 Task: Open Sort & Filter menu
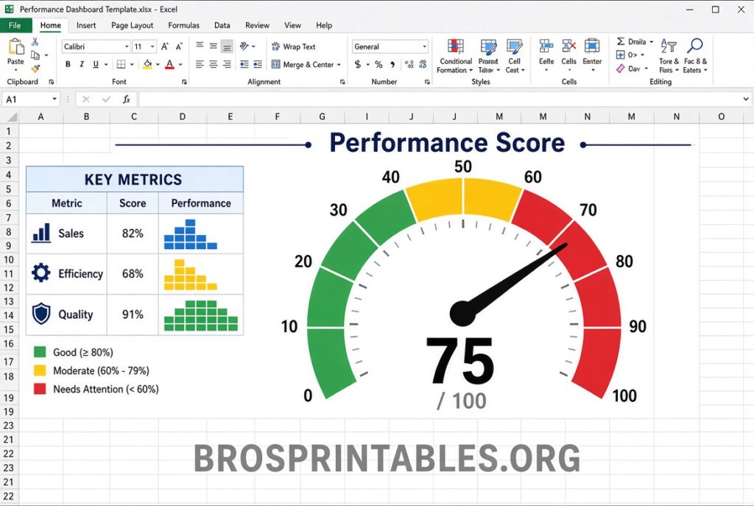669,56
